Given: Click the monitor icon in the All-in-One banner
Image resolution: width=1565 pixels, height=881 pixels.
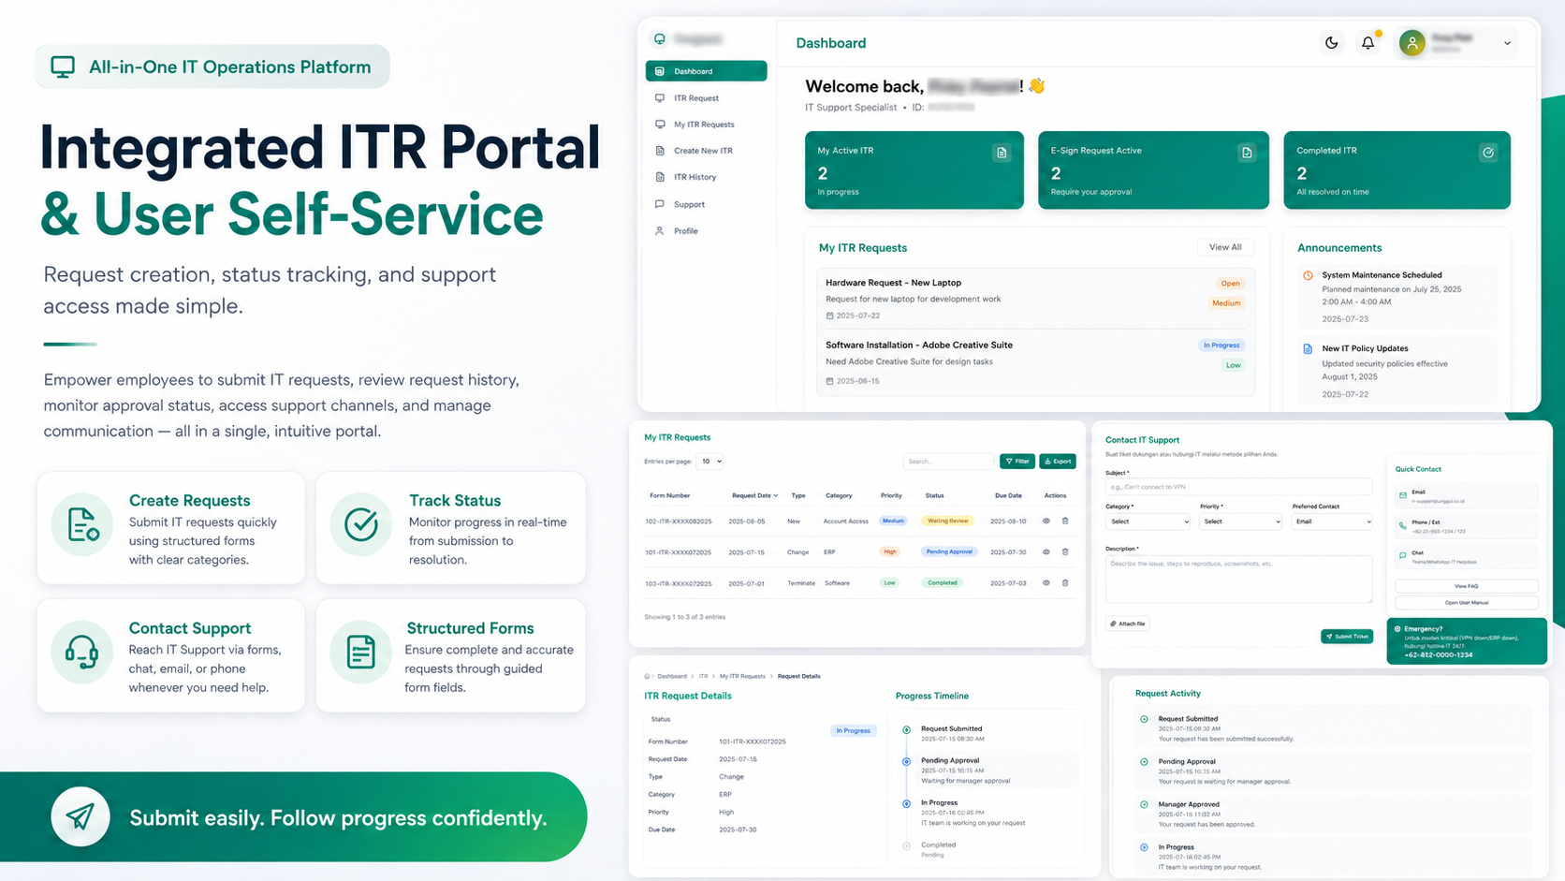Looking at the screenshot, I should (x=63, y=66).
